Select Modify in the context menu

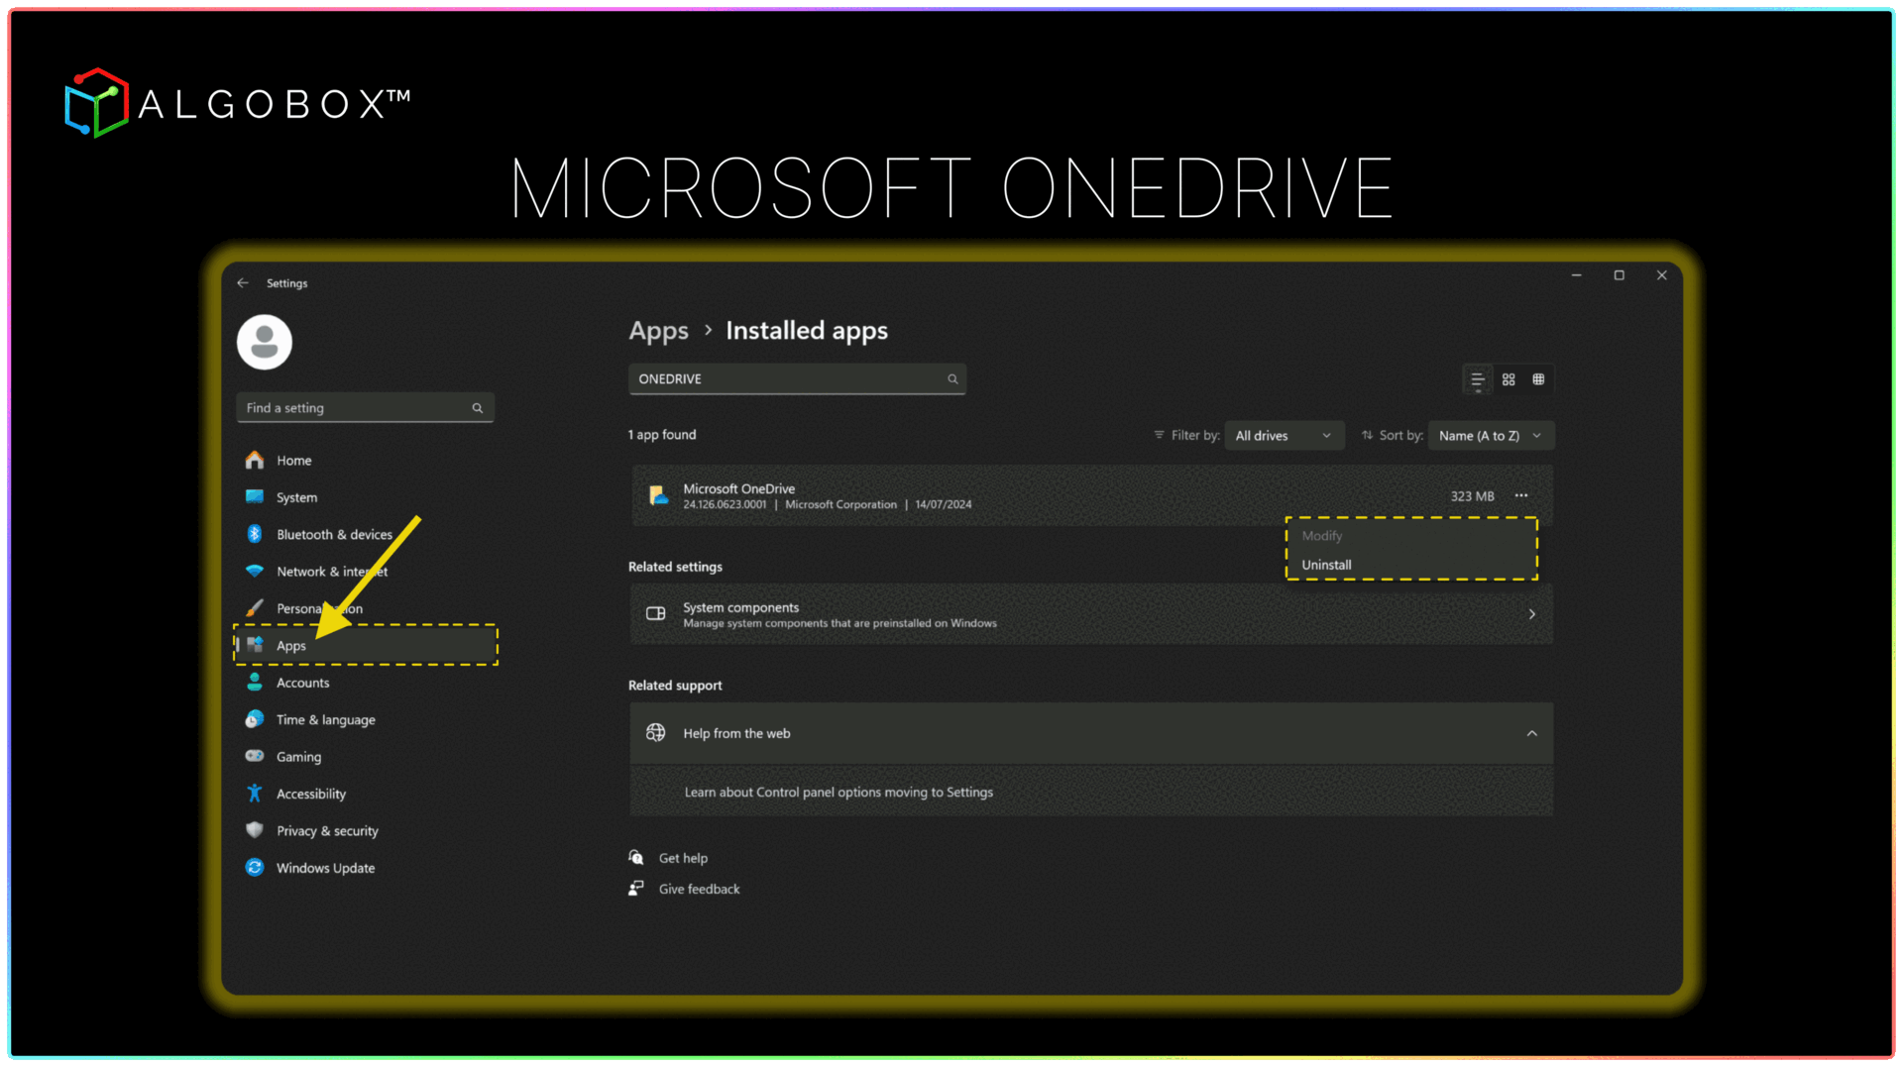pyautogui.click(x=1322, y=536)
